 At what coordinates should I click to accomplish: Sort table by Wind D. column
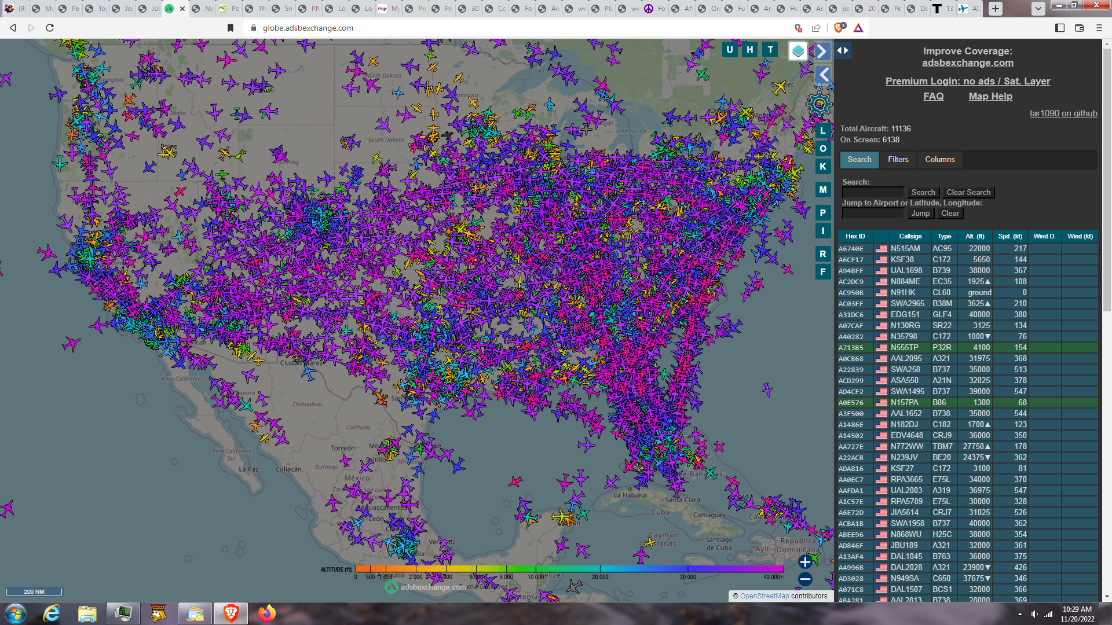1045,236
